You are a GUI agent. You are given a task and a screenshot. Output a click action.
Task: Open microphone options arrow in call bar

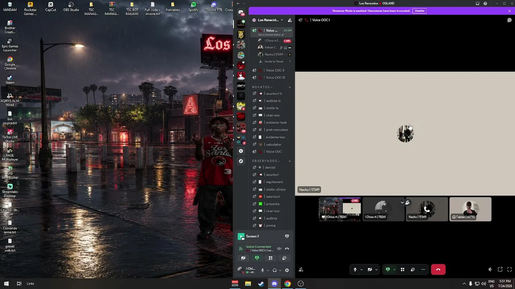(x=361, y=270)
